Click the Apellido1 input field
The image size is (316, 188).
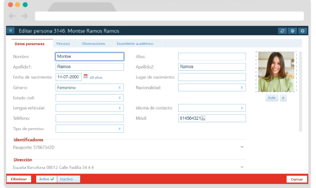(90, 67)
